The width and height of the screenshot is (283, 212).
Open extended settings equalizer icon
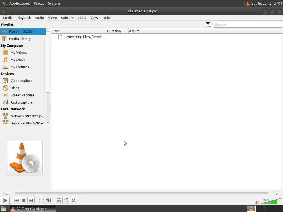(49, 200)
